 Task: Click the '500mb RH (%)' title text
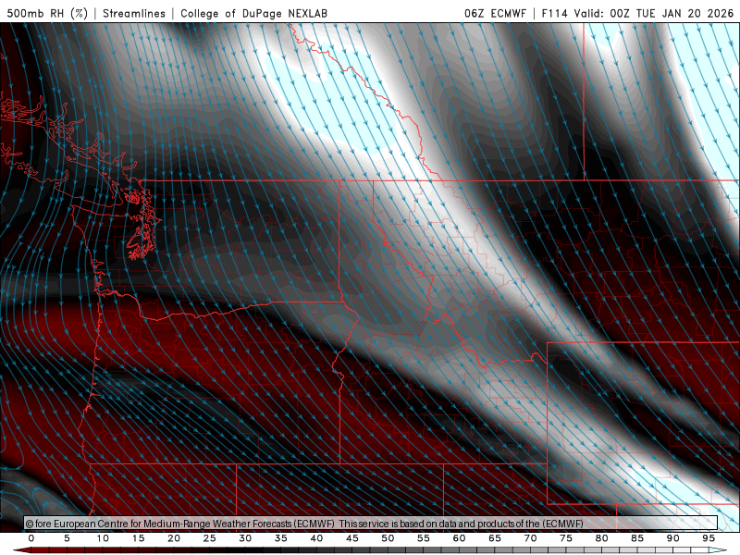(47, 13)
